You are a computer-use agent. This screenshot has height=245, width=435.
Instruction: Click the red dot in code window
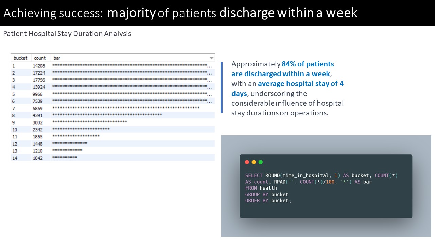coord(247,162)
